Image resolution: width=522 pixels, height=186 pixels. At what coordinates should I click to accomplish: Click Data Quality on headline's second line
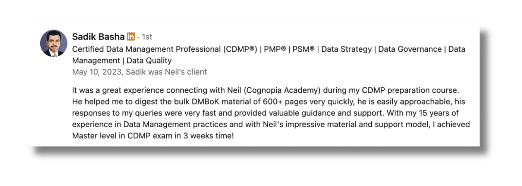(x=149, y=61)
